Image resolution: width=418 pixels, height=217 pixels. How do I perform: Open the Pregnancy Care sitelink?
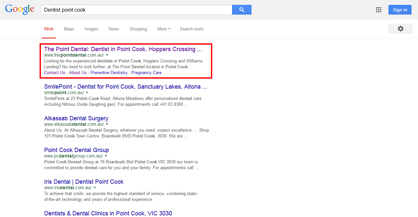coord(146,72)
